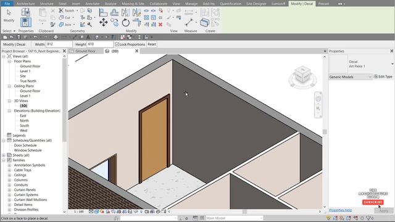This screenshot has height=222, width=395.
Task: Select the Trim/Extend to Corner tool
Action: click(136, 23)
